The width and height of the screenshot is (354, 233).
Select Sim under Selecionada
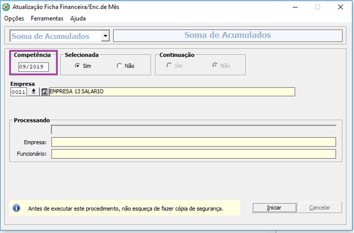point(83,66)
